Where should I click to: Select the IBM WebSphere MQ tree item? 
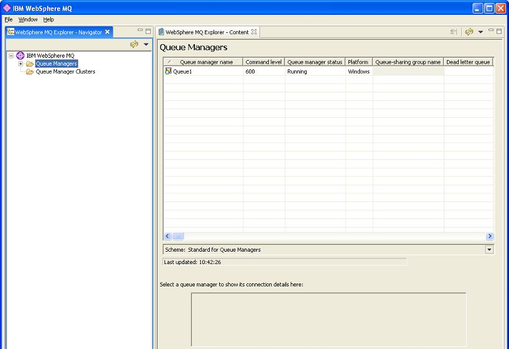tap(50, 56)
